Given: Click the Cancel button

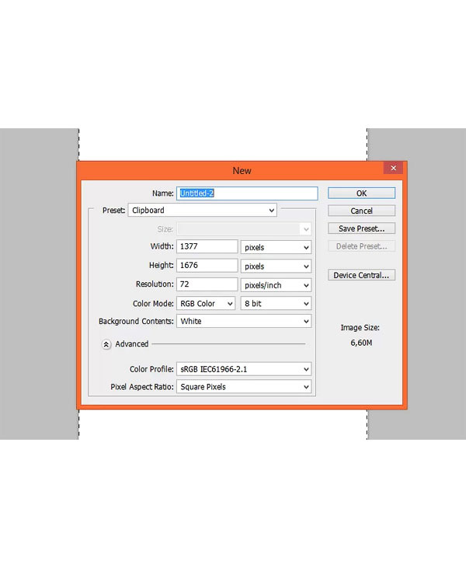Looking at the screenshot, I should [361, 211].
